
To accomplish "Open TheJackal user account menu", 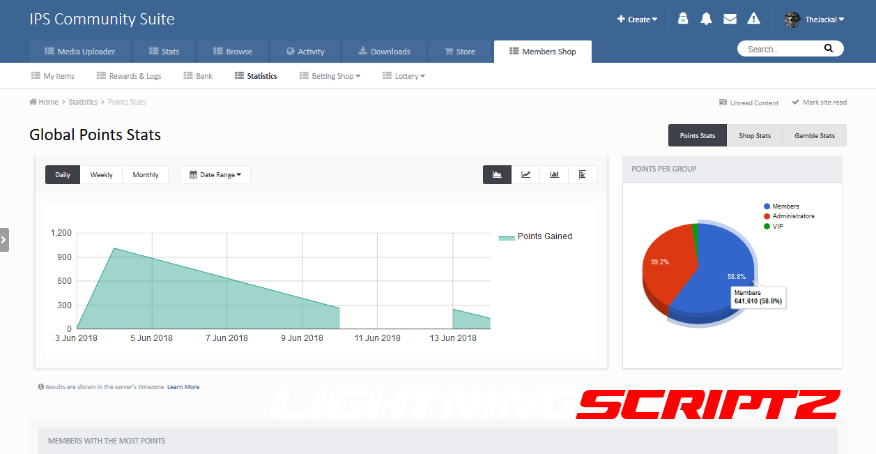I will 814,20.
